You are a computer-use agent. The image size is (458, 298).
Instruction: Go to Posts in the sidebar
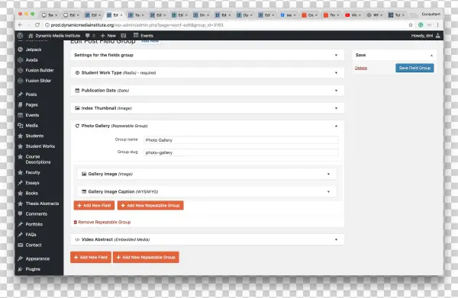point(31,95)
